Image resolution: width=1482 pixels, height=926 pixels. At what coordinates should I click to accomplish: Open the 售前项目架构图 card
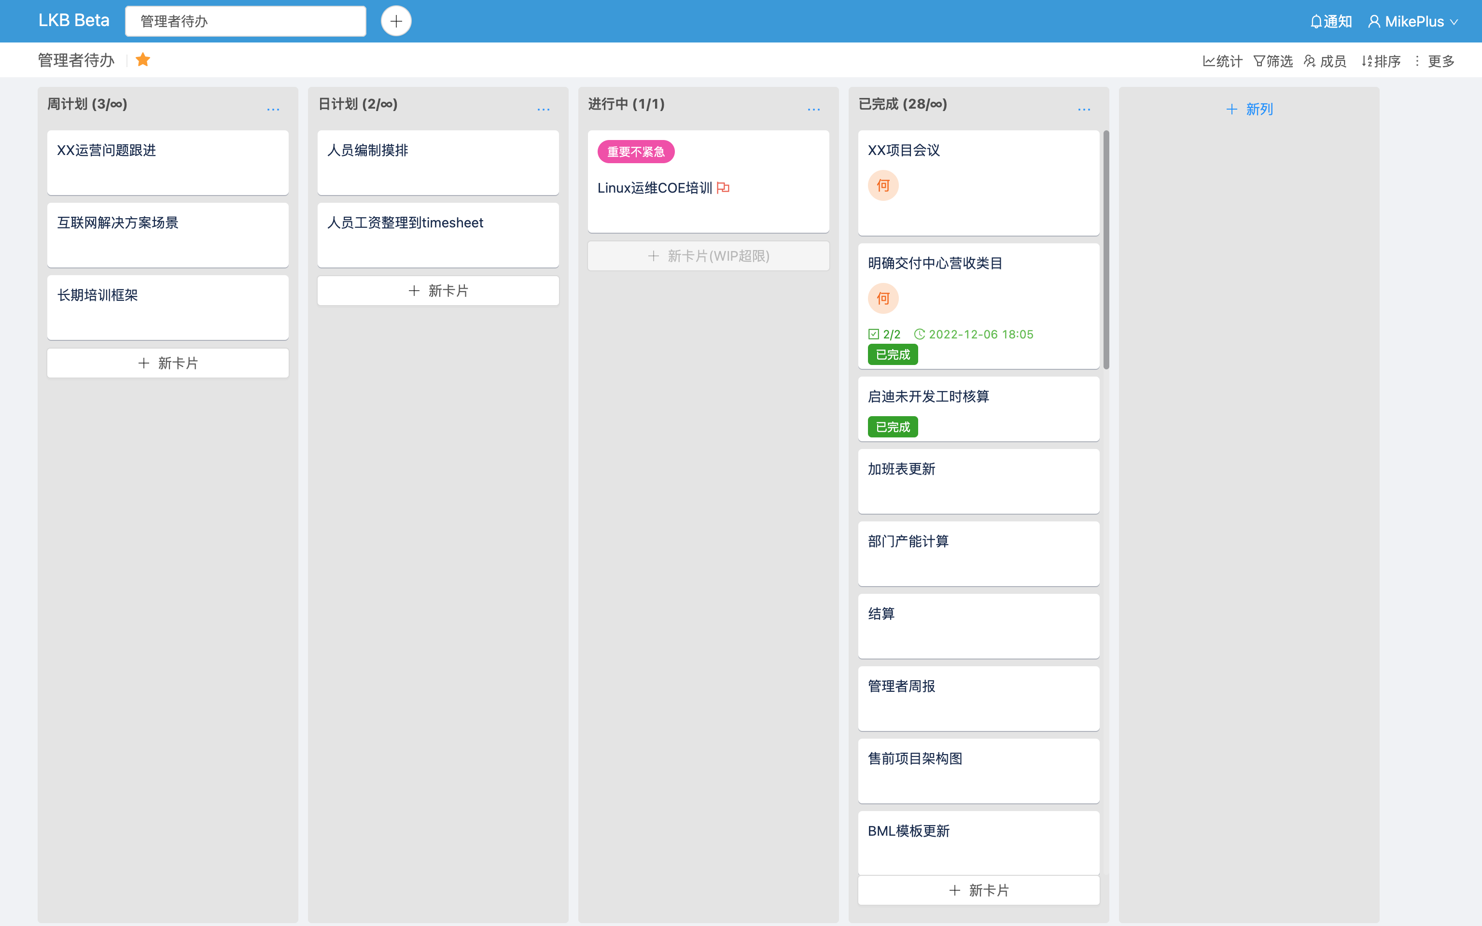click(x=979, y=771)
